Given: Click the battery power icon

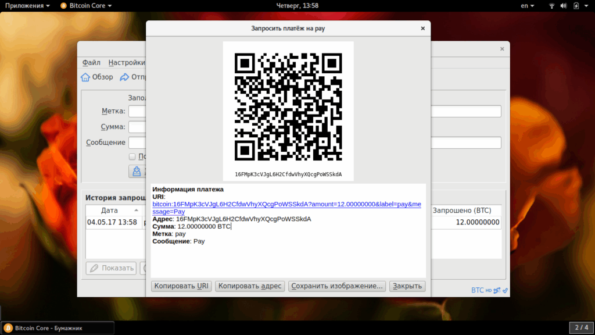Looking at the screenshot, I should pos(576,6).
